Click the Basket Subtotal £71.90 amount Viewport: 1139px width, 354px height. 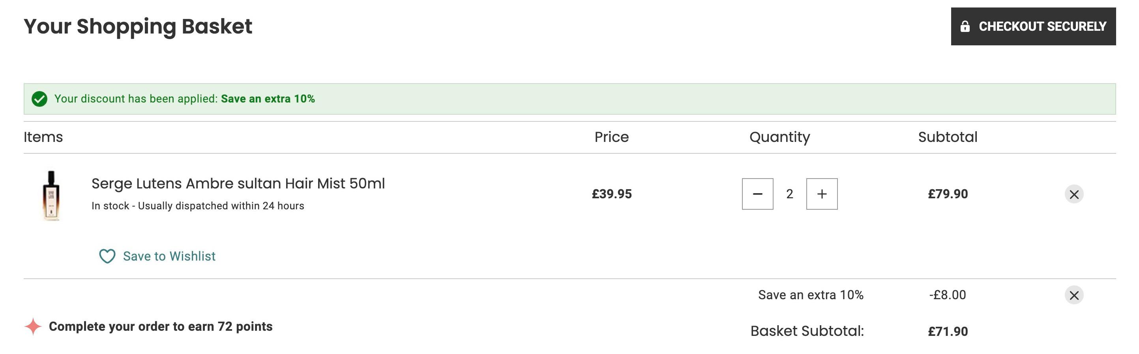pos(948,332)
